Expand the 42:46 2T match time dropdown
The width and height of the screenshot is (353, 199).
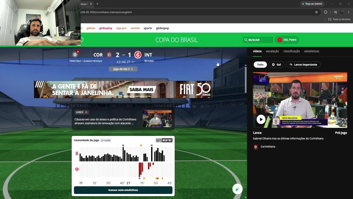click(125, 62)
